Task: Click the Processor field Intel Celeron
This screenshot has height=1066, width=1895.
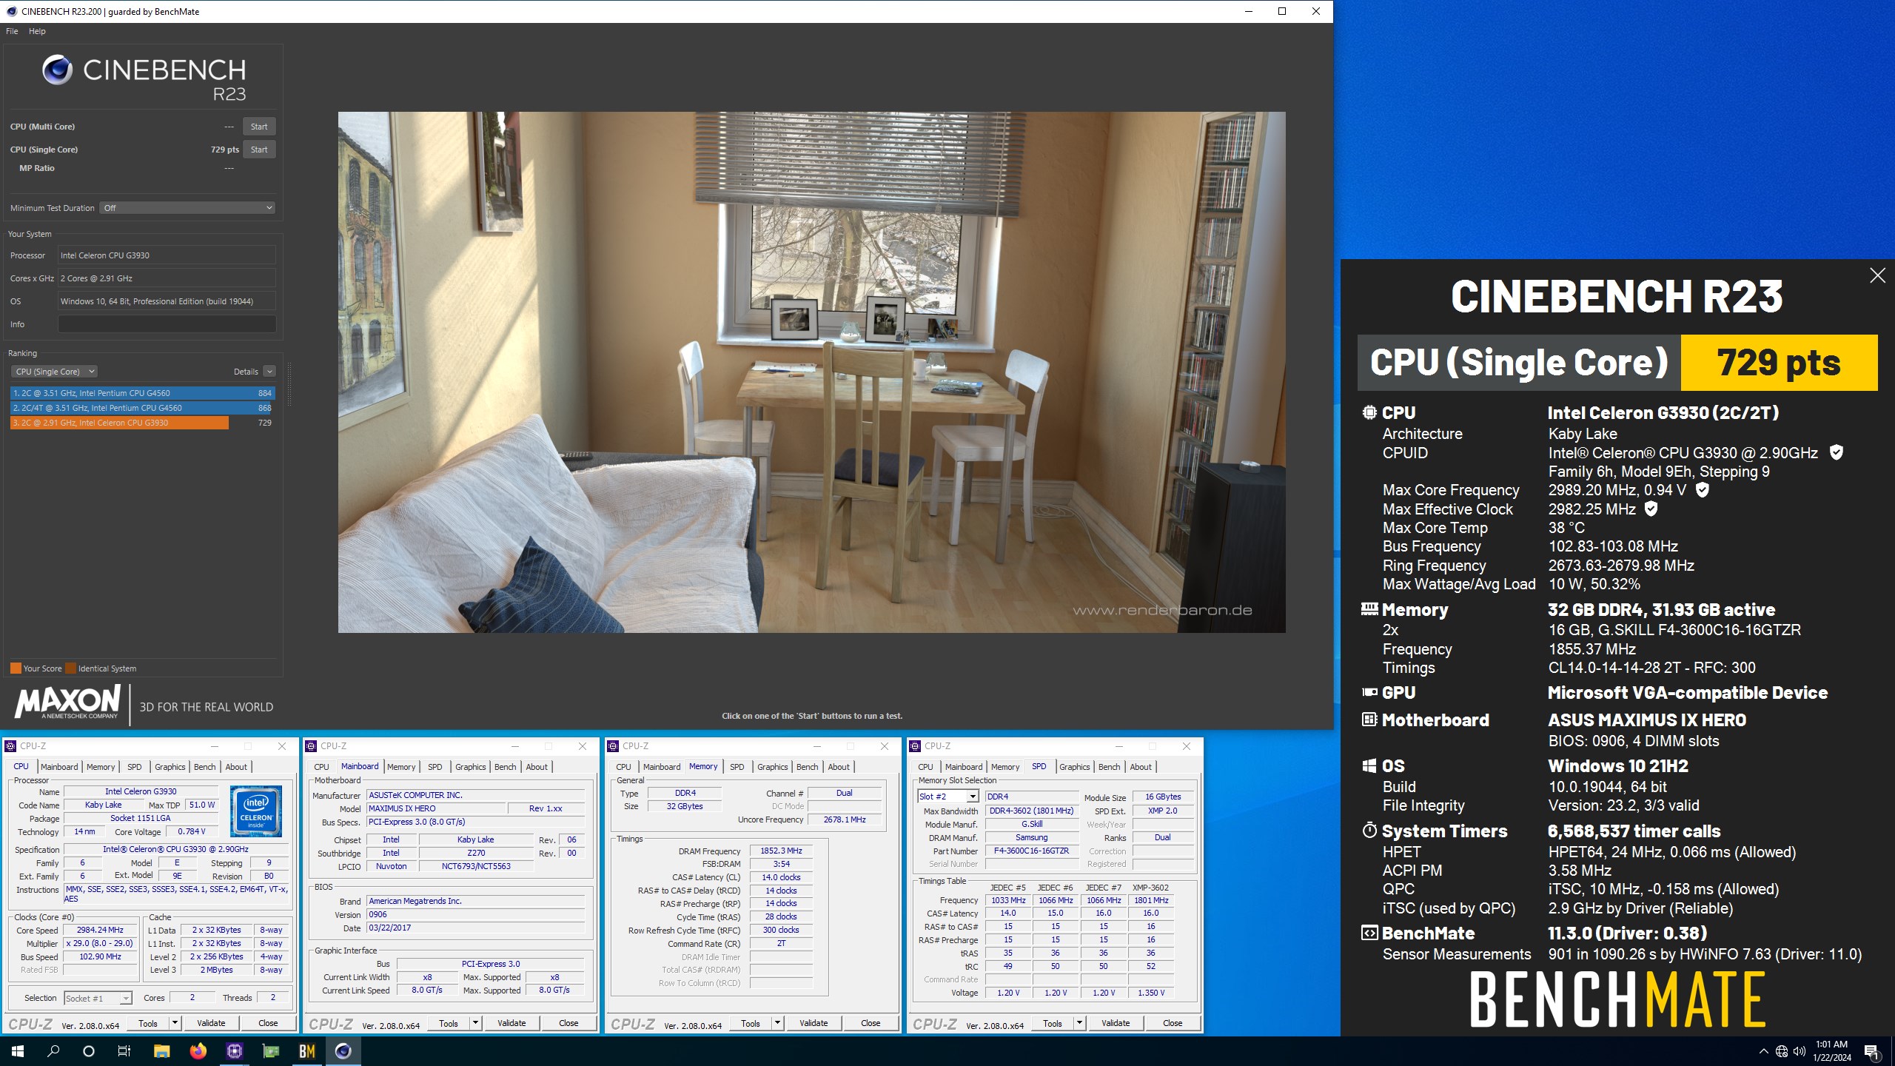Action: tap(167, 255)
